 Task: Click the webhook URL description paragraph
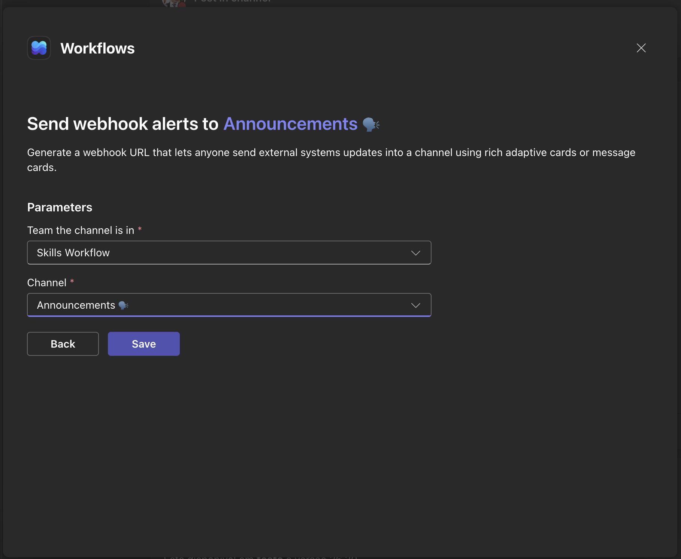(331, 160)
